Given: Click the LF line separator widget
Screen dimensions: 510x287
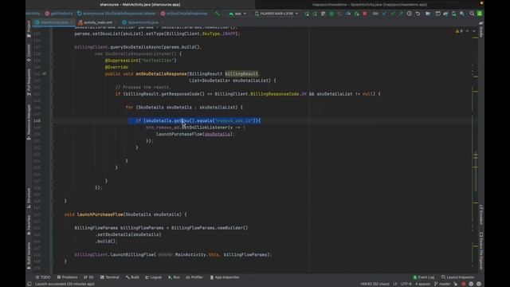Looking at the screenshot, I should point(395,284).
